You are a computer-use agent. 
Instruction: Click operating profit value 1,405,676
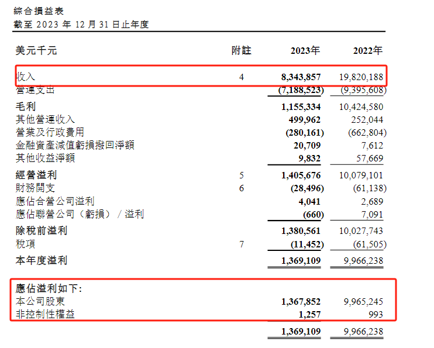tap(301, 175)
